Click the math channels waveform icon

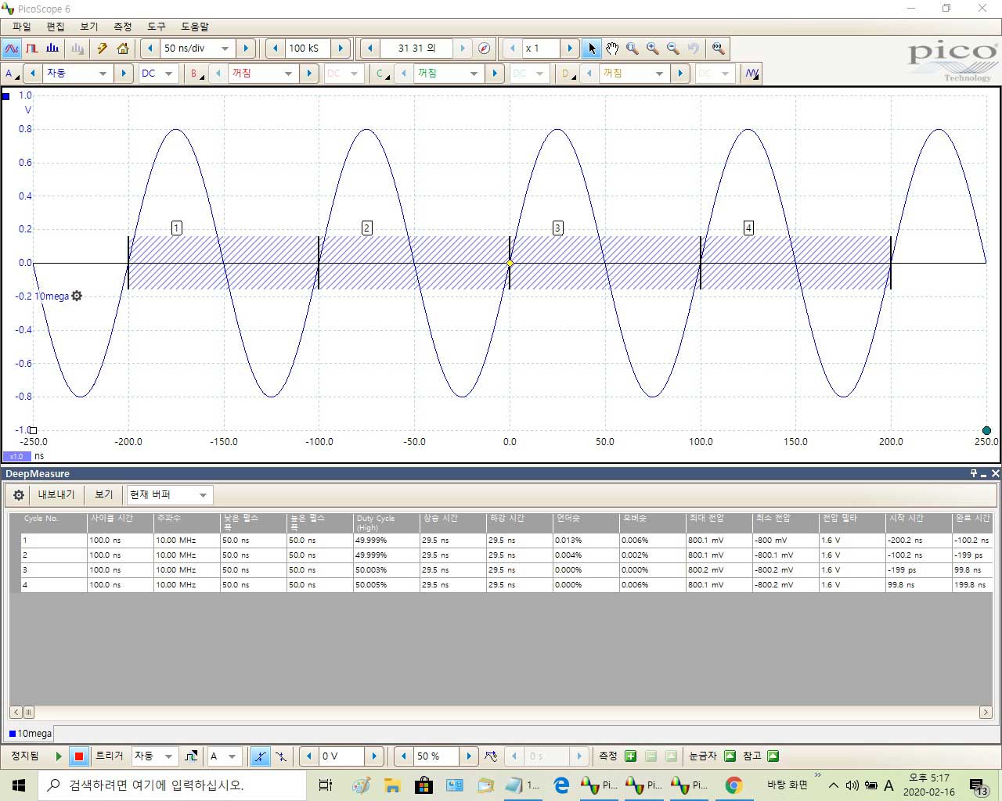(751, 74)
